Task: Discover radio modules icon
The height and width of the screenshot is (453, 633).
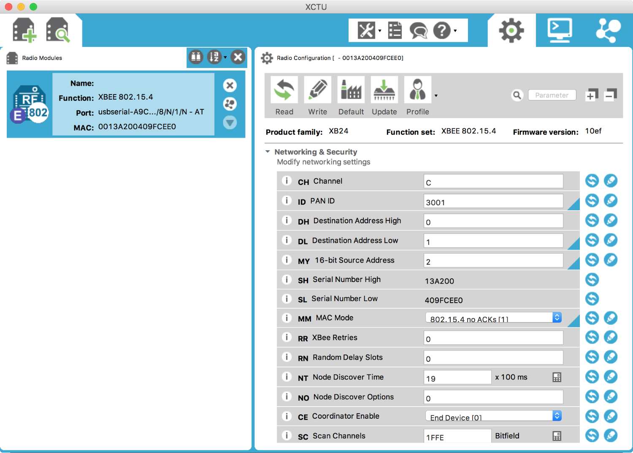Action: tap(57, 30)
